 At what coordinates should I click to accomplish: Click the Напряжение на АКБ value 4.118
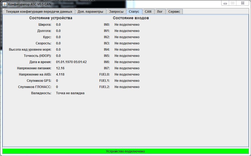click(60, 74)
